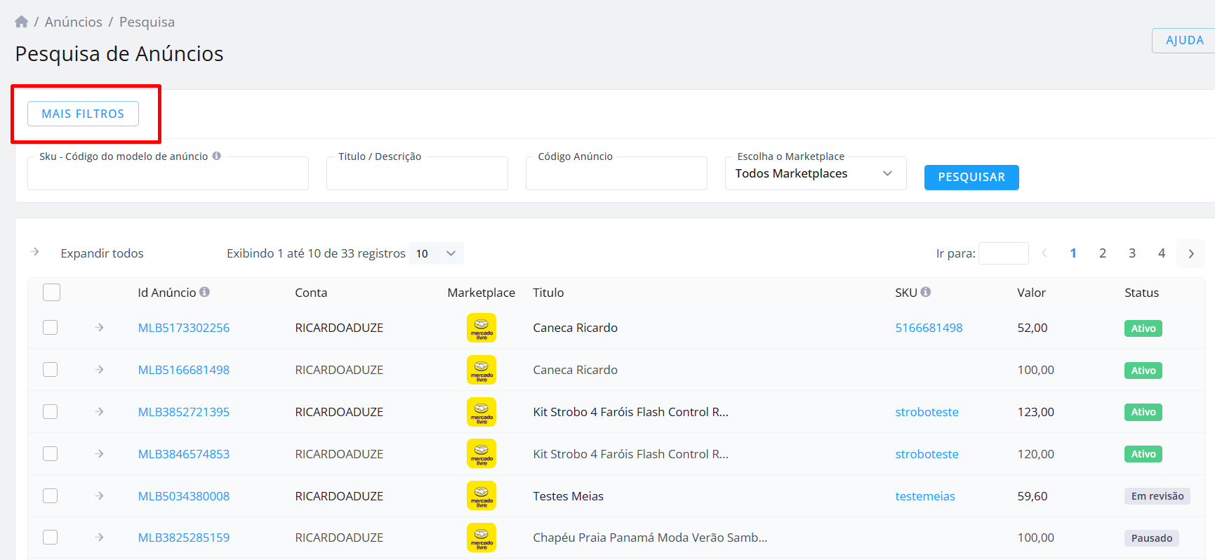Click Mercado Livre logo for Testes Meias row
The width and height of the screenshot is (1215, 560).
click(482, 496)
